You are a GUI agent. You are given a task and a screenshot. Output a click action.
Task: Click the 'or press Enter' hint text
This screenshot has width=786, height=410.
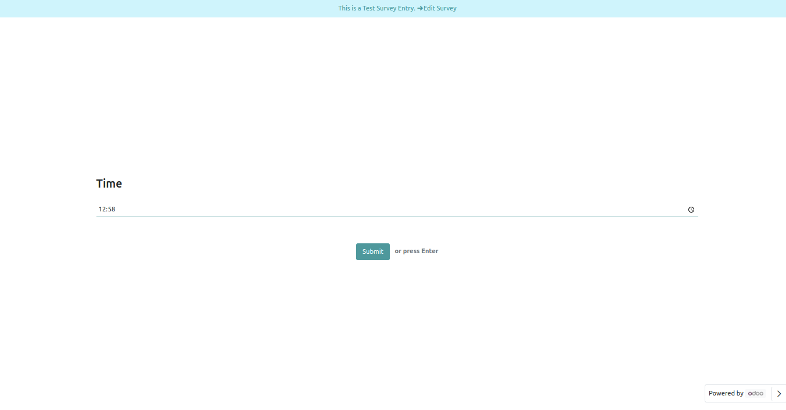click(x=417, y=251)
